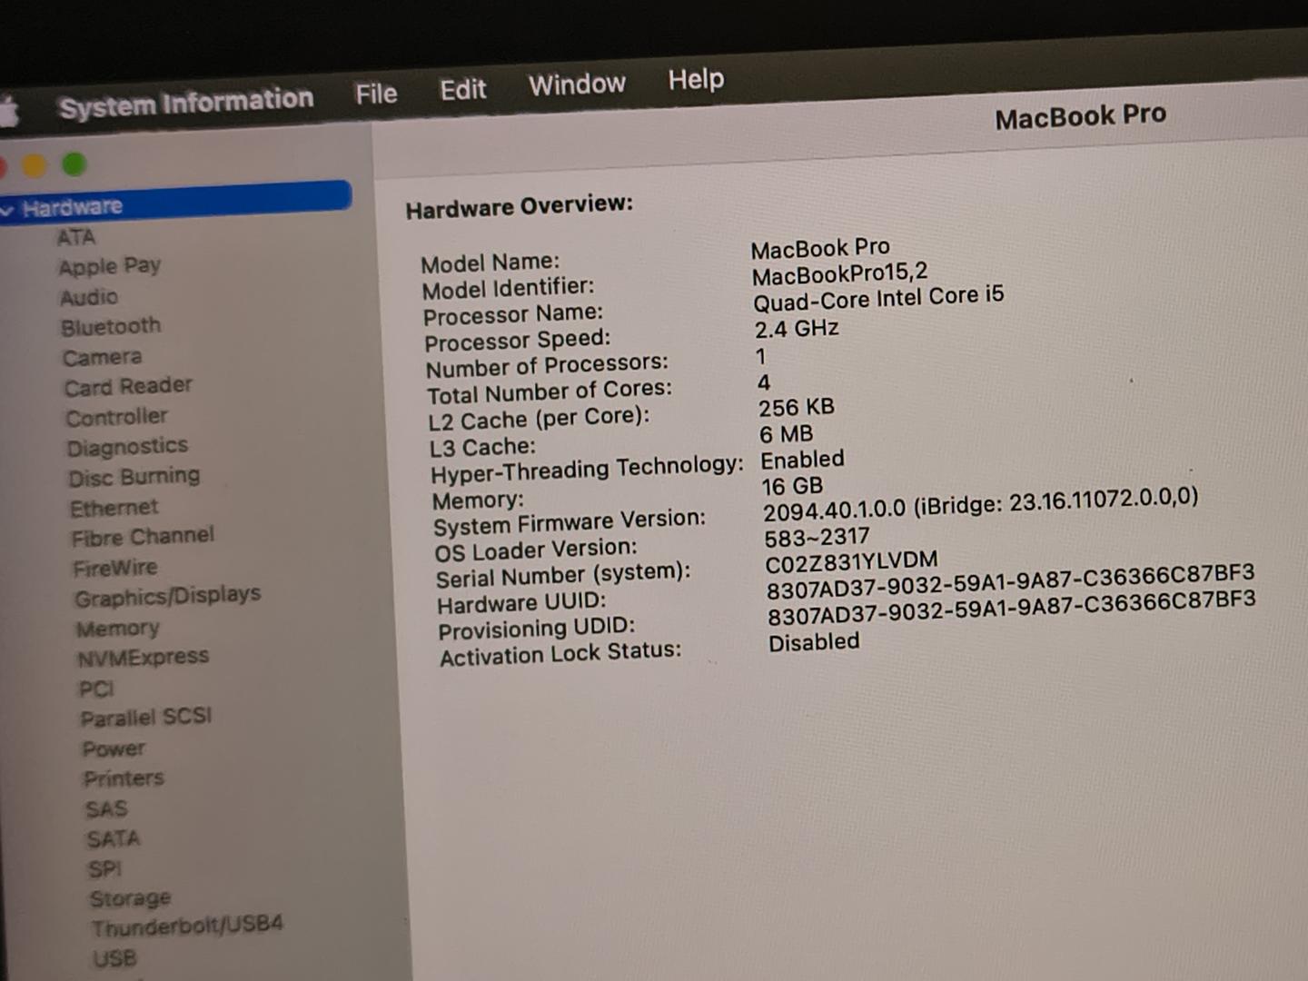
Task: Collapse the Hardware section chevron
Action: coord(7,211)
